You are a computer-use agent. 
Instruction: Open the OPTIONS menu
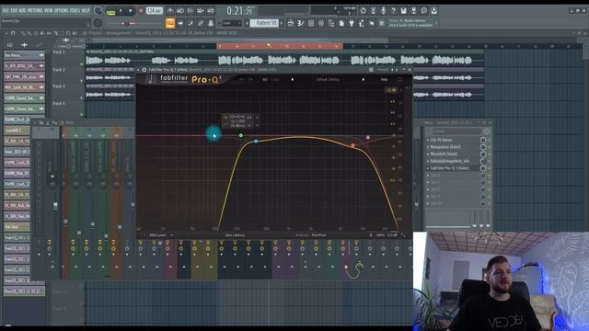click(x=62, y=10)
